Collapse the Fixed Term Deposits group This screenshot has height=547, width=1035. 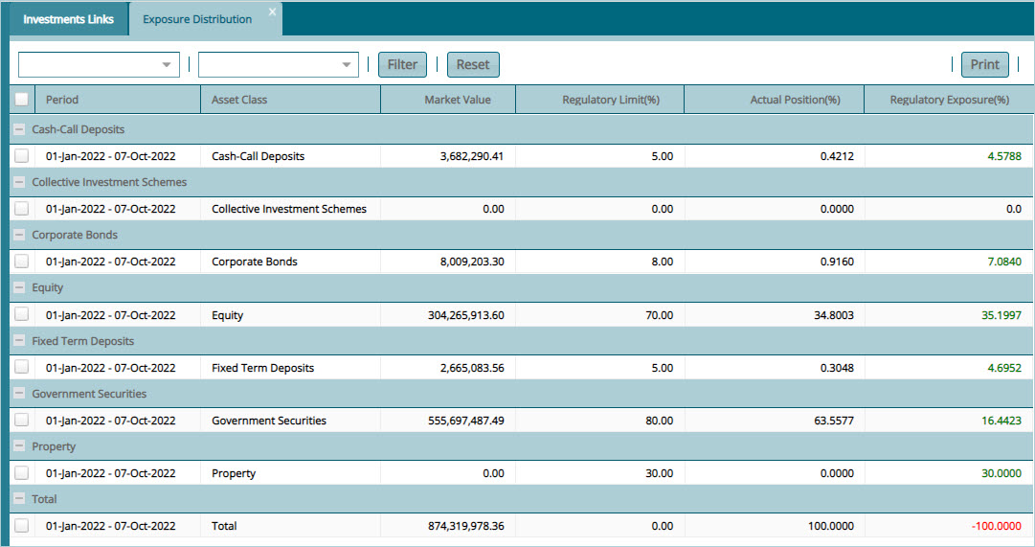click(x=19, y=341)
